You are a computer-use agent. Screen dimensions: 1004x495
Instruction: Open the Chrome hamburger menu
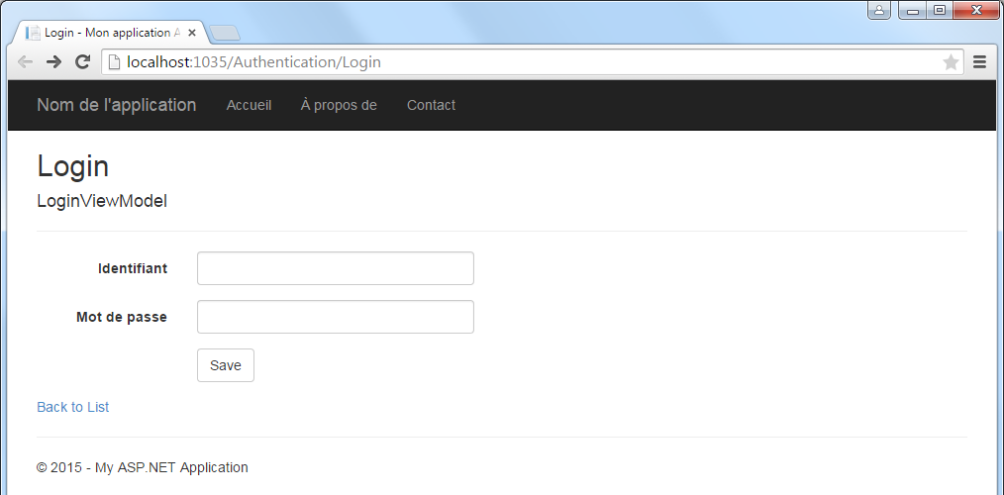979,62
